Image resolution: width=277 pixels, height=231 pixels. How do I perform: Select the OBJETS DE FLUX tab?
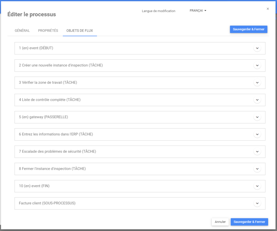click(x=80, y=30)
